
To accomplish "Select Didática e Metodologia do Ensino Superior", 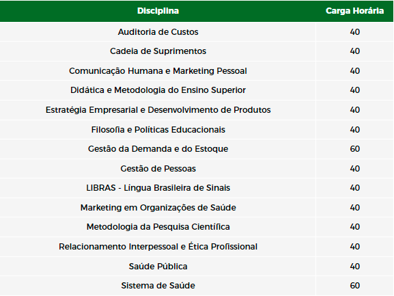I will 158,90.
